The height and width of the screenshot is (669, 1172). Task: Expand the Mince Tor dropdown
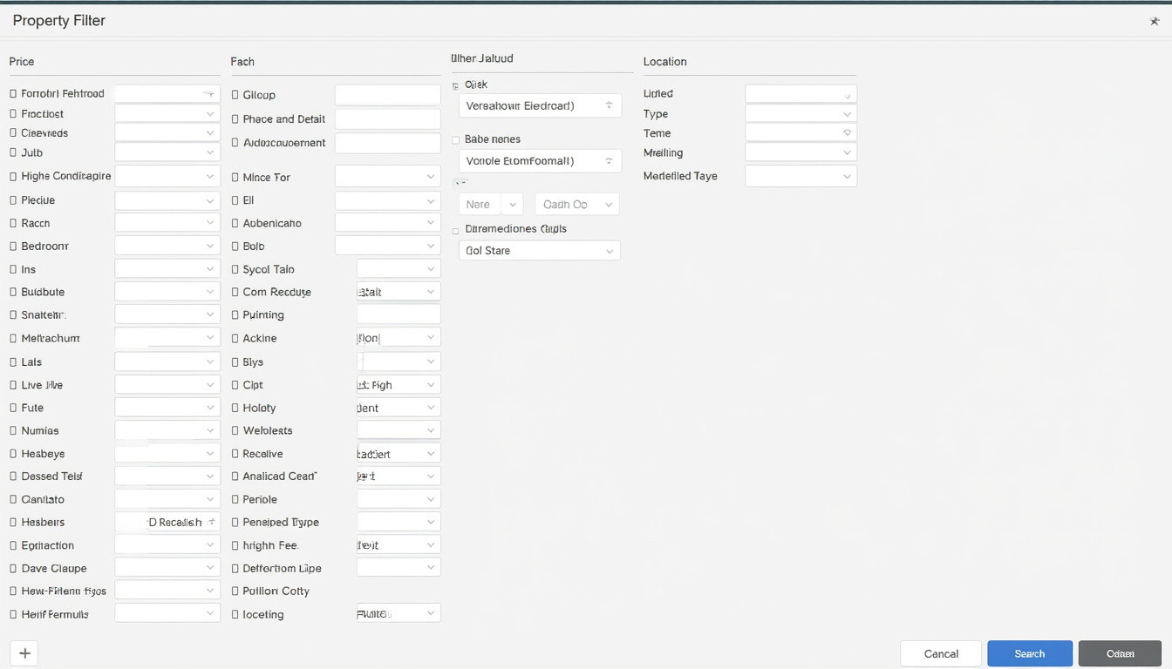388,177
